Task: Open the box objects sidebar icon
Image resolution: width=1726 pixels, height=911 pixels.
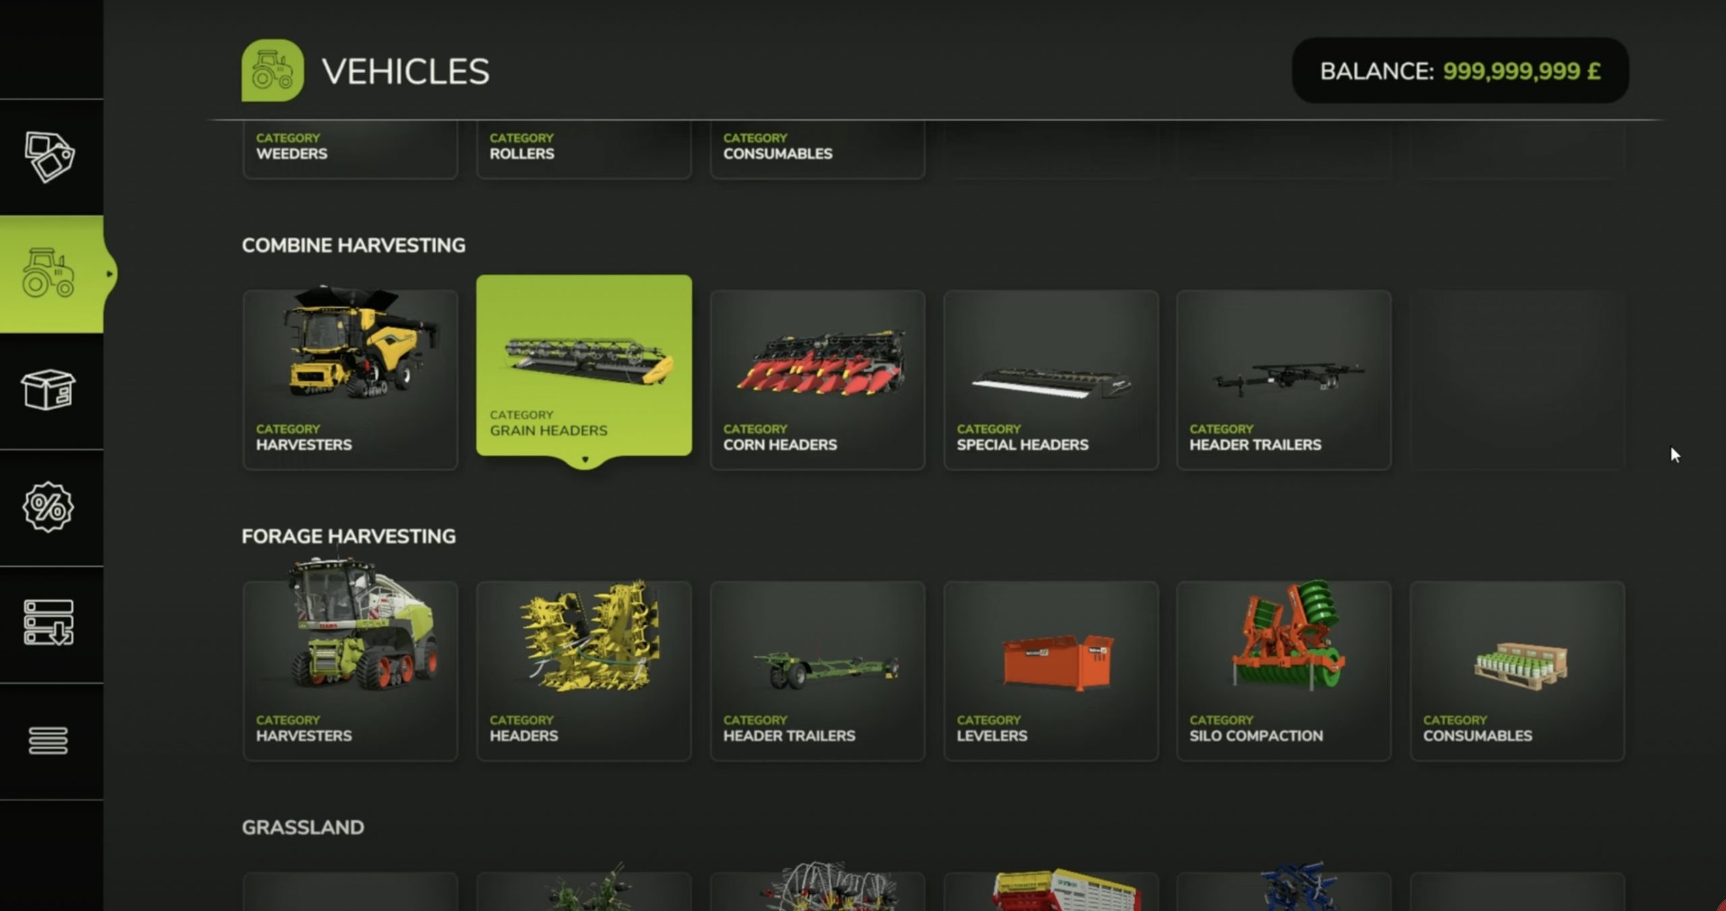Action: (x=48, y=389)
